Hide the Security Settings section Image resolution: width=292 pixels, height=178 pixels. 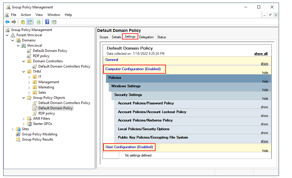pyautogui.click(x=265, y=99)
